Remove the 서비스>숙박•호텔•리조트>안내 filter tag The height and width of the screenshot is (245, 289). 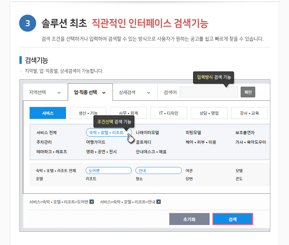click(158, 202)
